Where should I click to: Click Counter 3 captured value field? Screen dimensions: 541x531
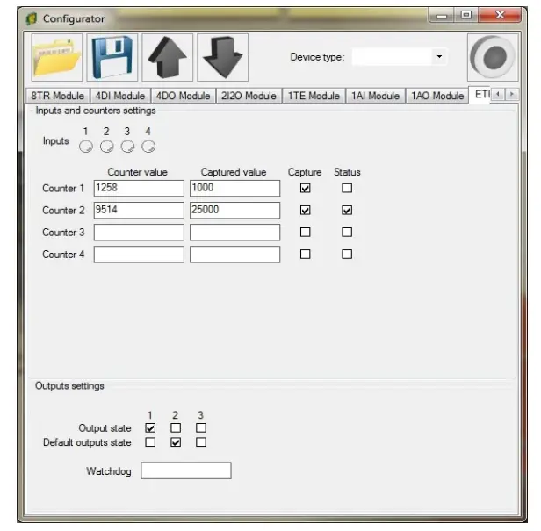(x=234, y=232)
